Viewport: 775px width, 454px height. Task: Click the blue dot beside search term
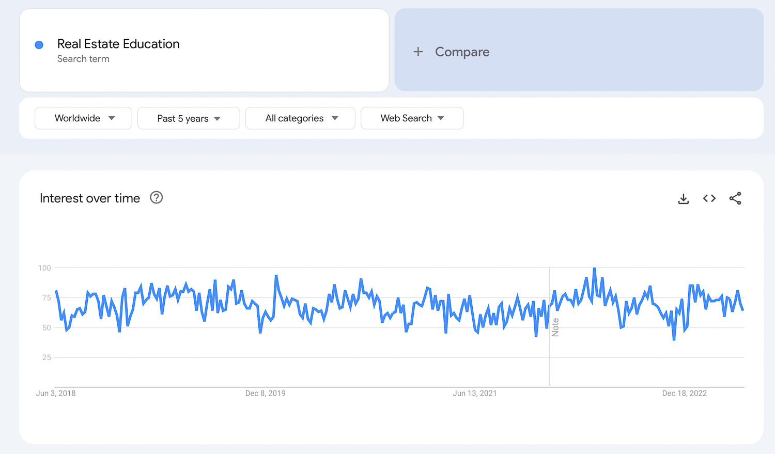click(39, 45)
